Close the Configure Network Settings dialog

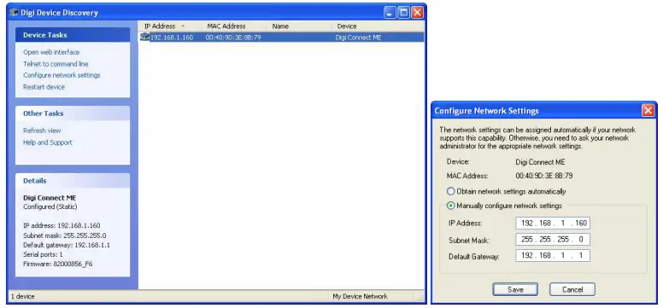tap(648, 111)
